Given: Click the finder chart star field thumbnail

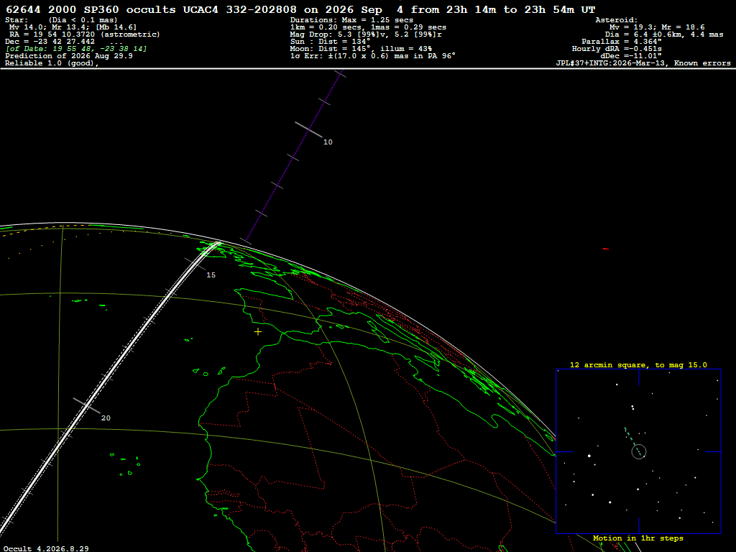Looking at the screenshot, I should point(638,451).
